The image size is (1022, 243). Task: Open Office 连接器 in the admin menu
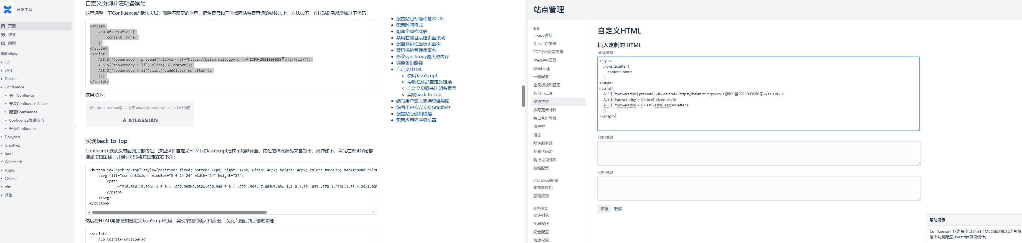(x=544, y=44)
